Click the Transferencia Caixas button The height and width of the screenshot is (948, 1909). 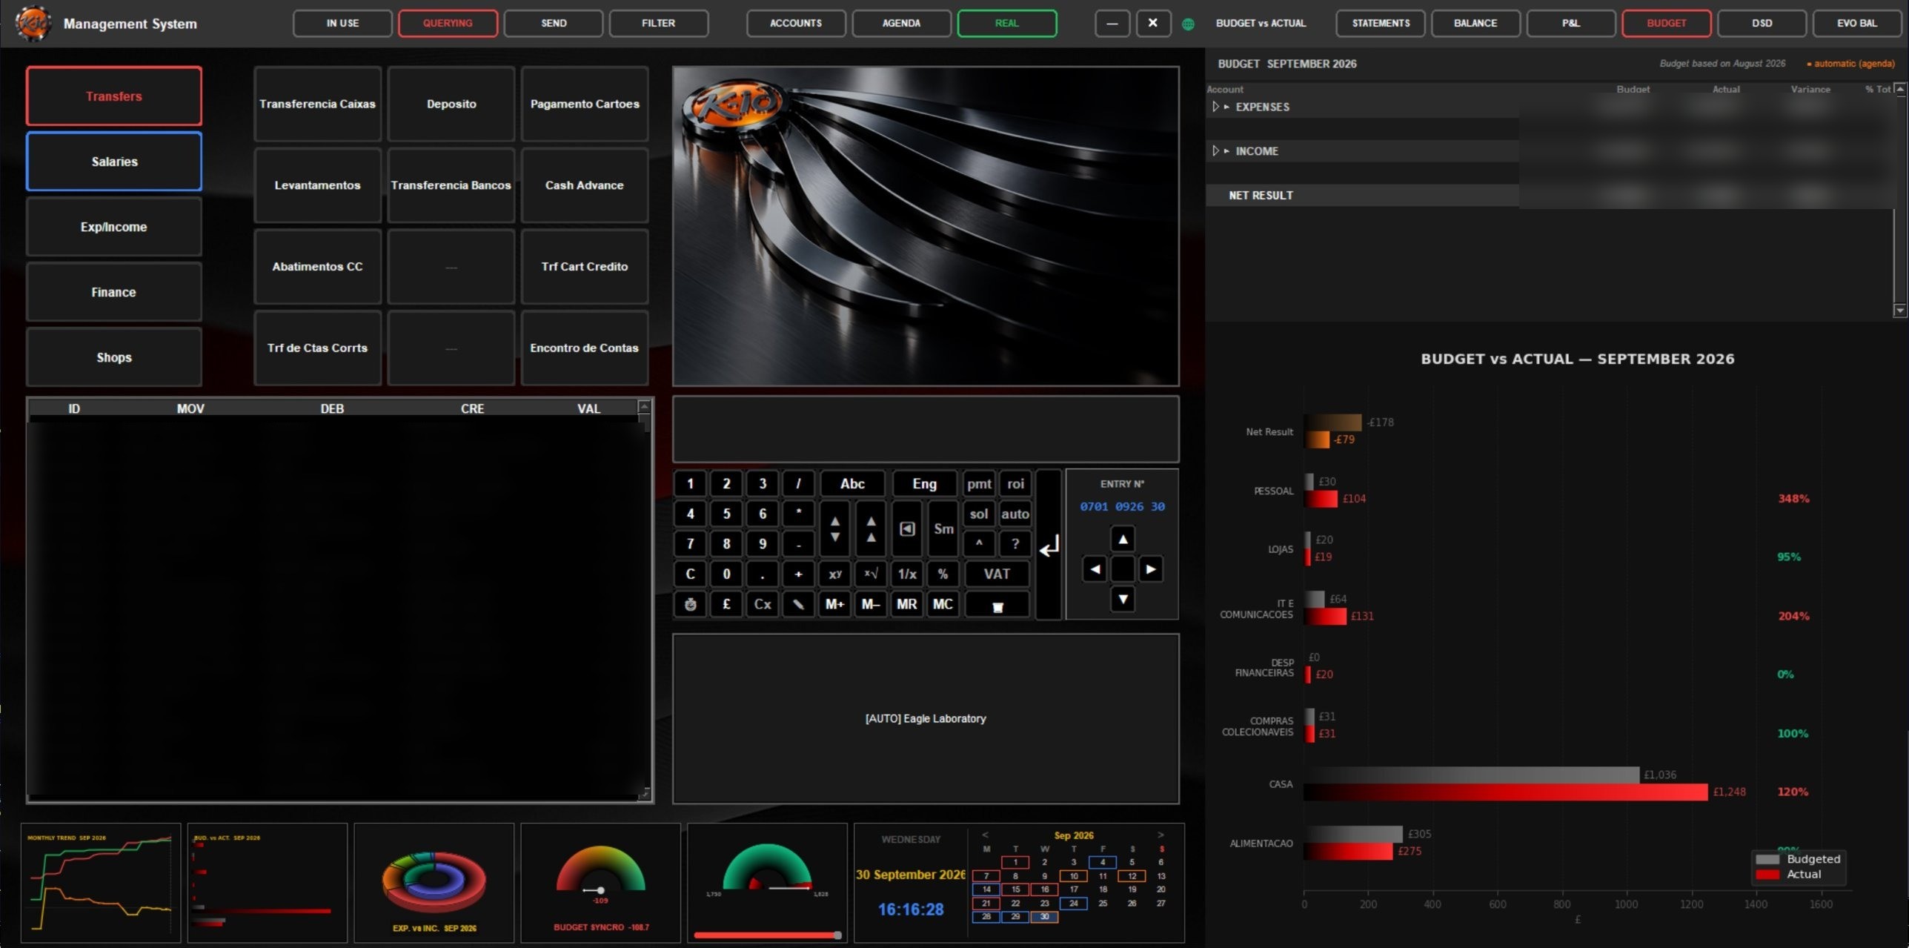click(317, 104)
